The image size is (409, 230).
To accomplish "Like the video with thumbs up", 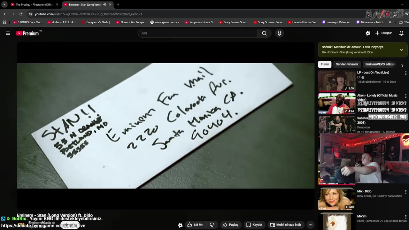I will 195,225.
